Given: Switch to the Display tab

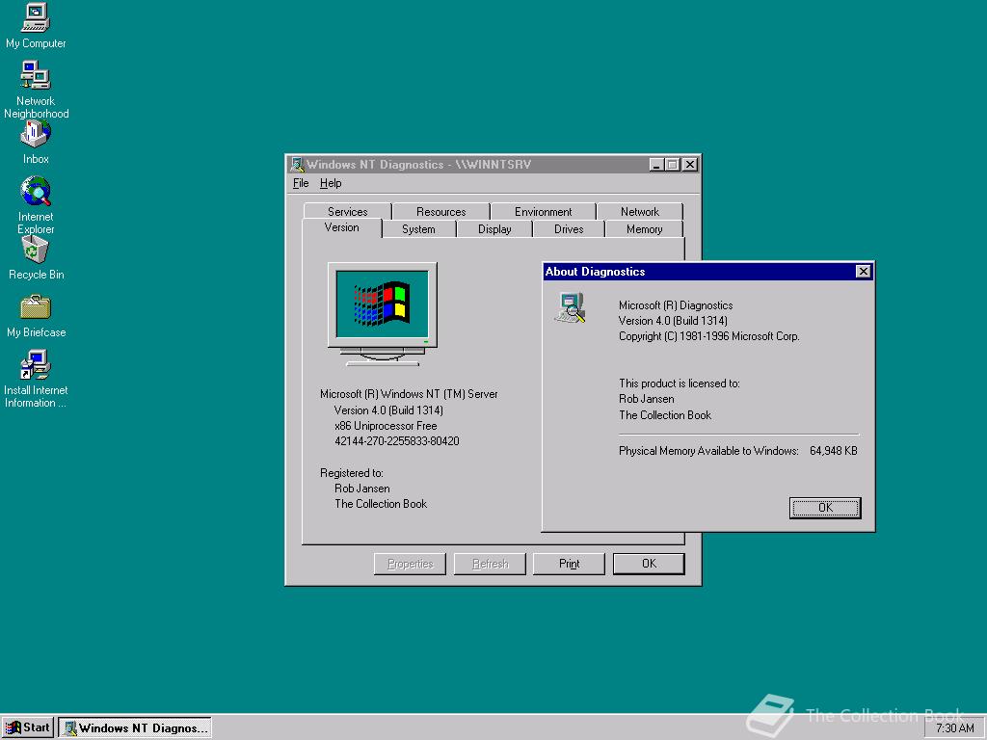Looking at the screenshot, I should point(494,229).
